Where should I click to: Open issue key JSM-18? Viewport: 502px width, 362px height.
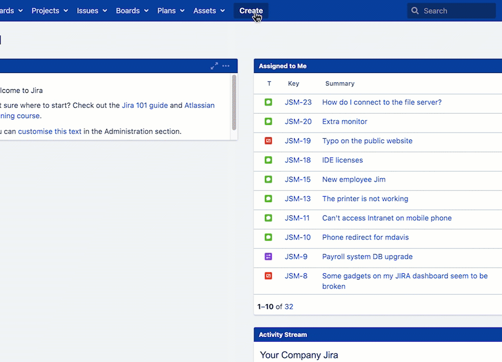pyautogui.click(x=298, y=160)
